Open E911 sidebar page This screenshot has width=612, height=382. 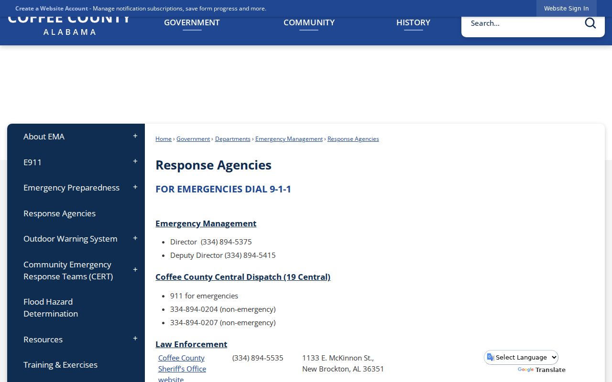[x=33, y=162]
